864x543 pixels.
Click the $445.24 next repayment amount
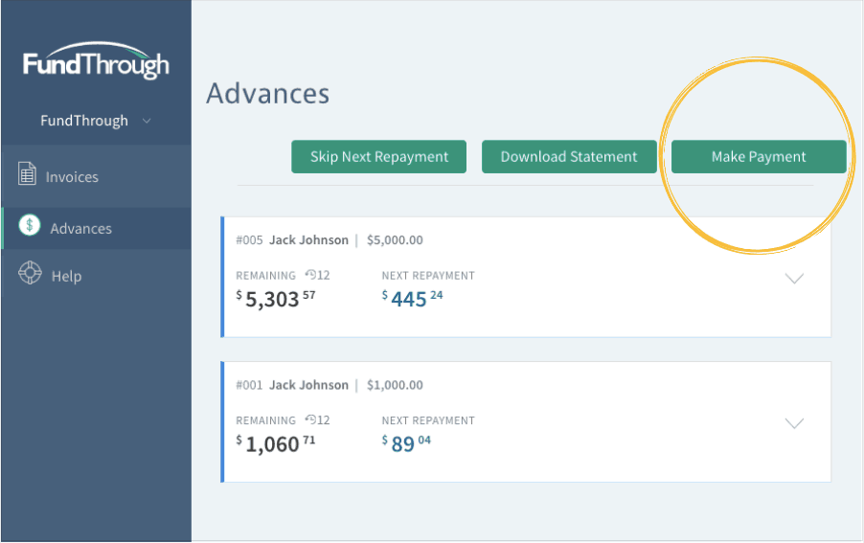click(412, 299)
